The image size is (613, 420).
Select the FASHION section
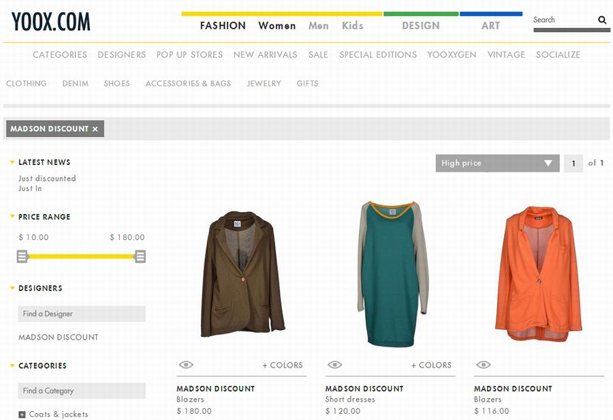[x=223, y=26]
